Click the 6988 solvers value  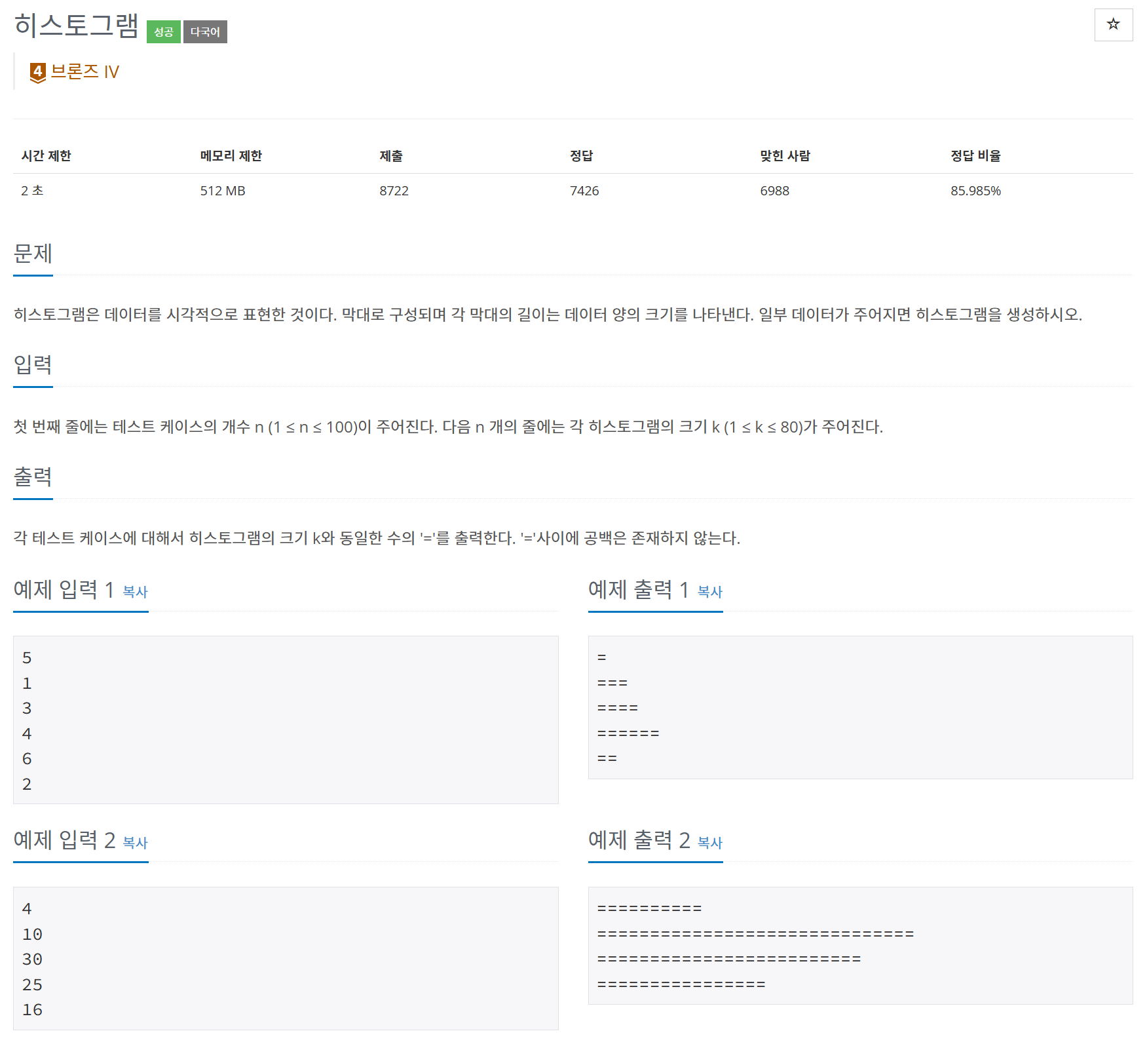tap(774, 191)
